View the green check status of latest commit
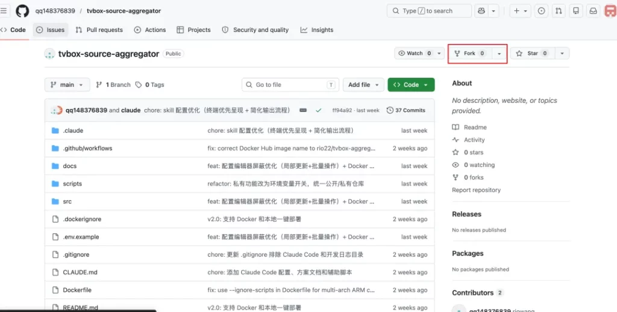The image size is (617, 312). click(318, 111)
